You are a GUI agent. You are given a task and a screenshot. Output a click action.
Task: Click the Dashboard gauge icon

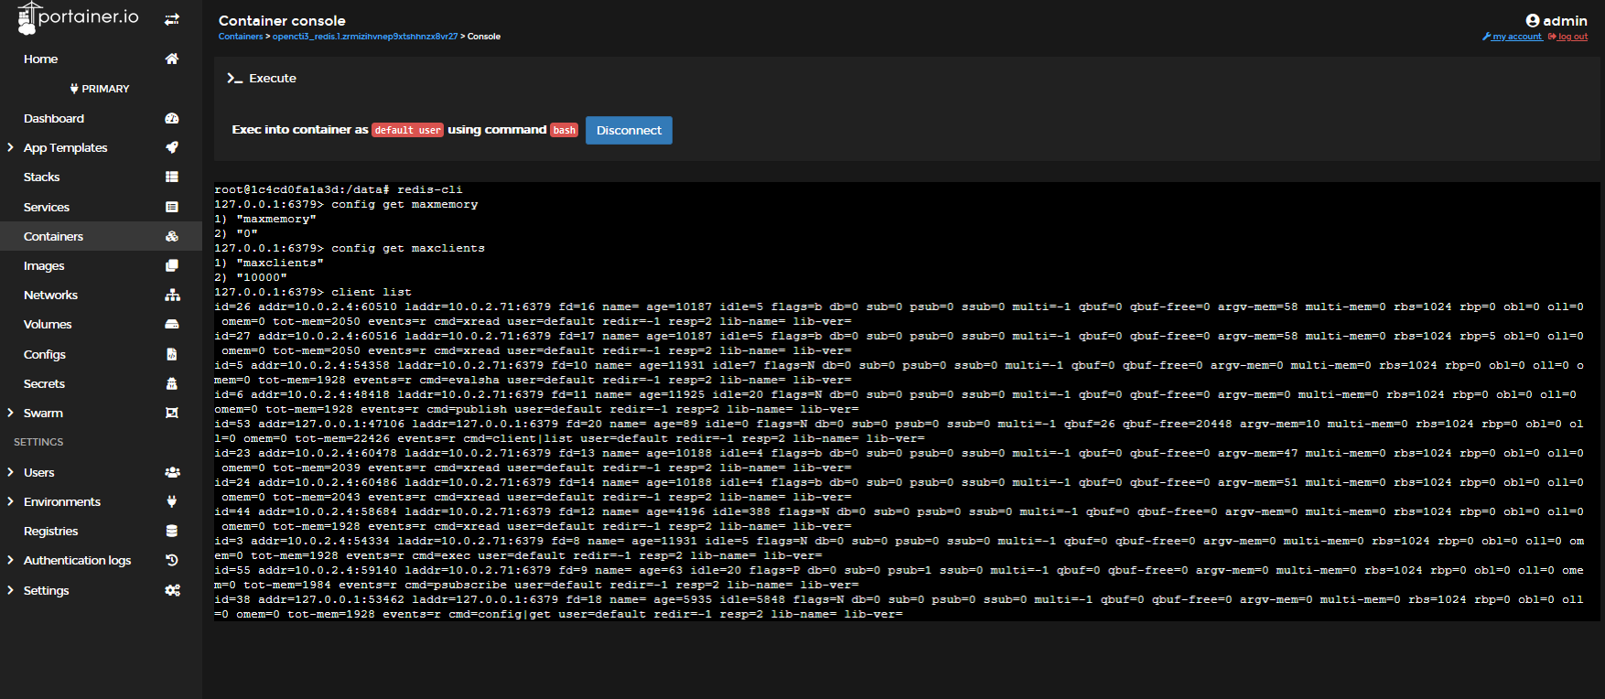171,118
